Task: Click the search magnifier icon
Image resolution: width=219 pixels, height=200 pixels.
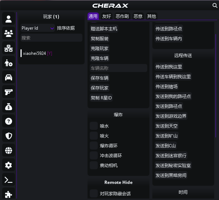Action: [215, 5]
